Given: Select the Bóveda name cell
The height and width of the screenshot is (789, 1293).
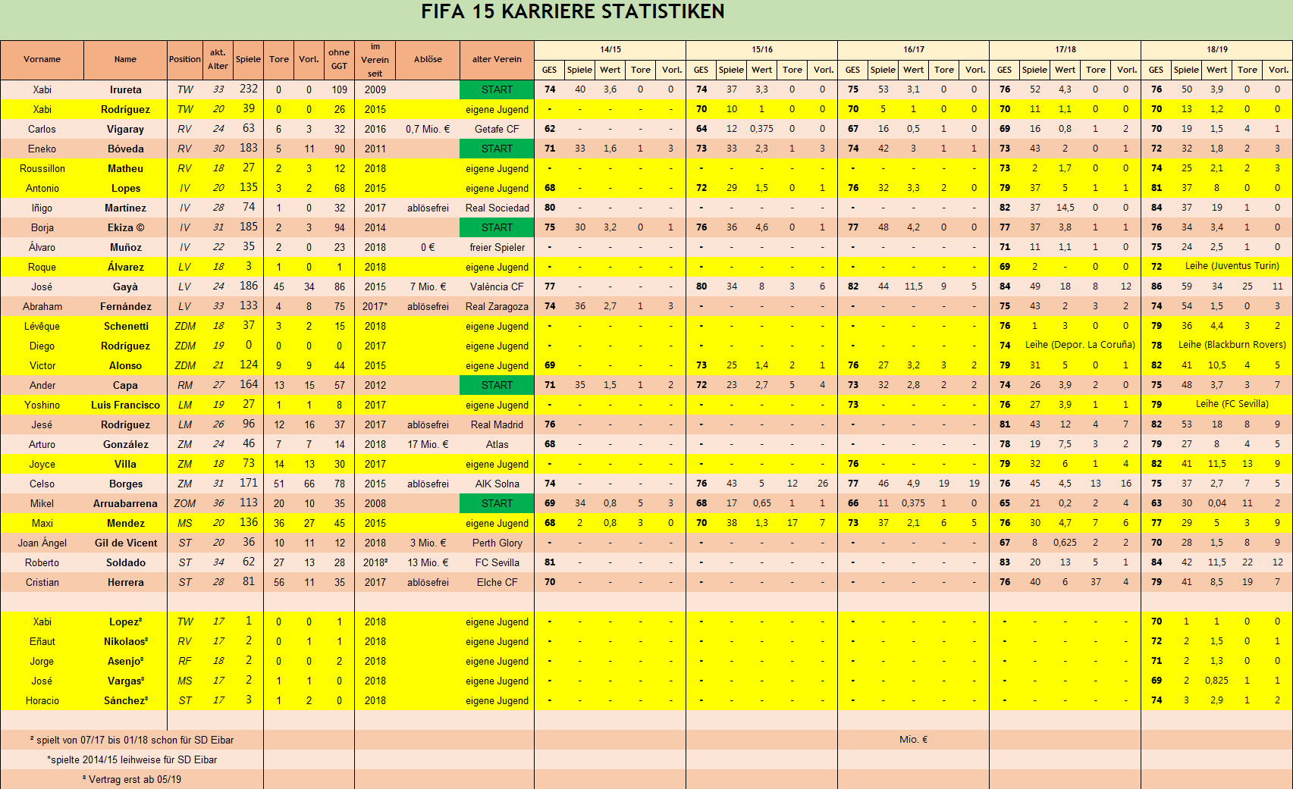Looking at the screenshot, I should (126, 149).
